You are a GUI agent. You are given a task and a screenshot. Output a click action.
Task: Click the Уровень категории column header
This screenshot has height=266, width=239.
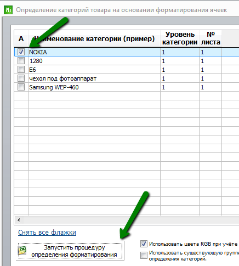180,38
